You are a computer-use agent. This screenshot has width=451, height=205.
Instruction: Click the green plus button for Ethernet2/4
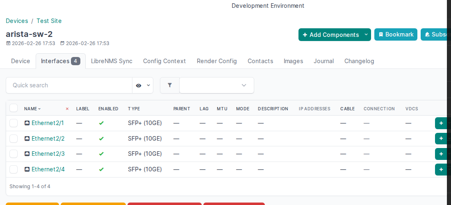[x=441, y=169]
